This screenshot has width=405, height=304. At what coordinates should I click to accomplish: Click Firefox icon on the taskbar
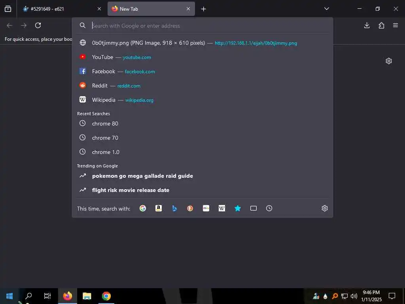pyautogui.click(x=68, y=296)
